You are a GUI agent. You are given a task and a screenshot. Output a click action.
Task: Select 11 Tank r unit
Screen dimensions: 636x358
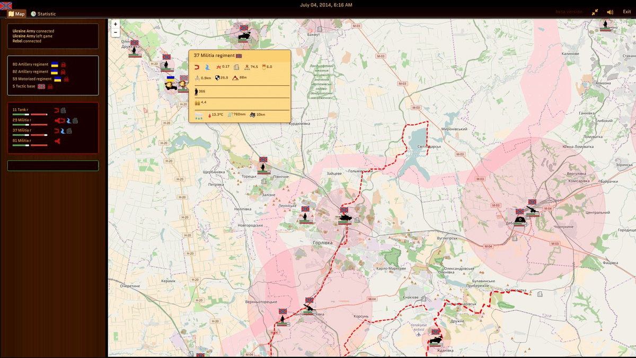pos(21,110)
